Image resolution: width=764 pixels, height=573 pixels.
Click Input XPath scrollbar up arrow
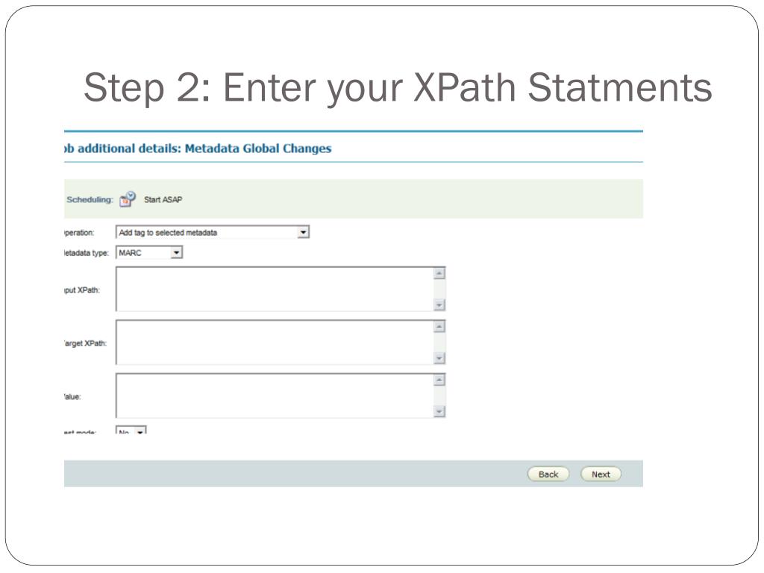(439, 273)
